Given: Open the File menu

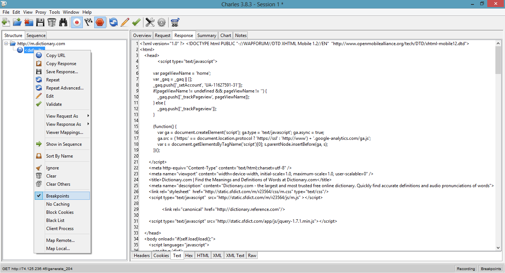Looking at the screenshot, I should coord(6,12).
